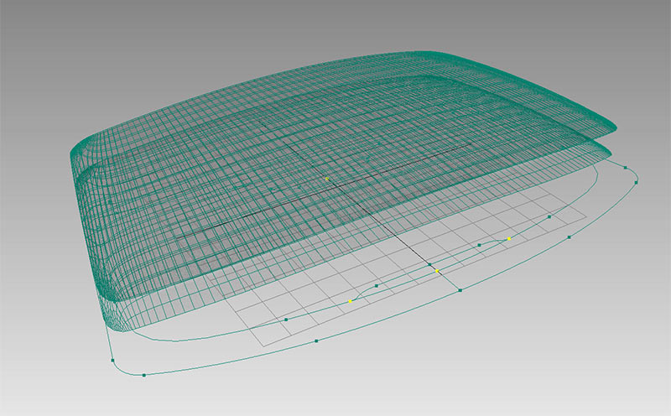671x416 pixels.
Task: Select the yellow point on the mesh surface
Action: (x=327, y=179)
